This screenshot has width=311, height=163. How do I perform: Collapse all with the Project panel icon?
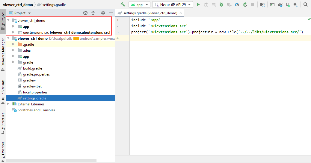pos(93,13)
